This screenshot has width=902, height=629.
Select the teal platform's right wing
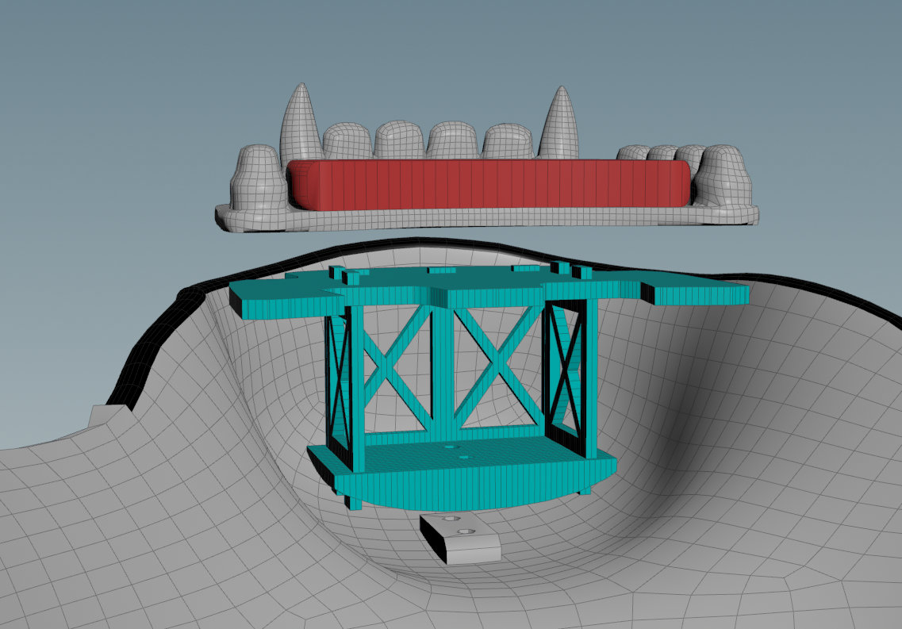click(x=698, y=292)
